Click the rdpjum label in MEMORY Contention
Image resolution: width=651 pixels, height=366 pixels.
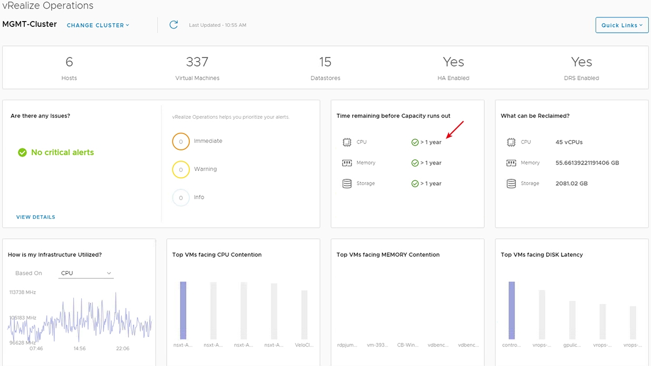point(347,345)
